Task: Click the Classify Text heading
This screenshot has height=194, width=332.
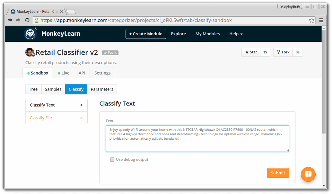Action: pyautogui.click(x=117, y=103)
